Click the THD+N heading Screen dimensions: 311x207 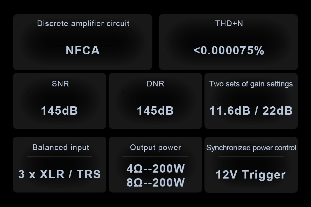(229, 24)
